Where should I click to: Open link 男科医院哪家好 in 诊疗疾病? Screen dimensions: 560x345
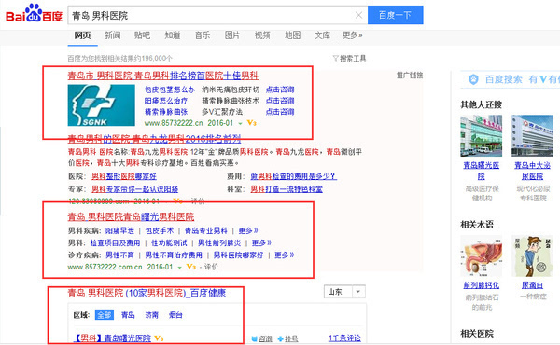pyautogui.click(x=238, y=255)
